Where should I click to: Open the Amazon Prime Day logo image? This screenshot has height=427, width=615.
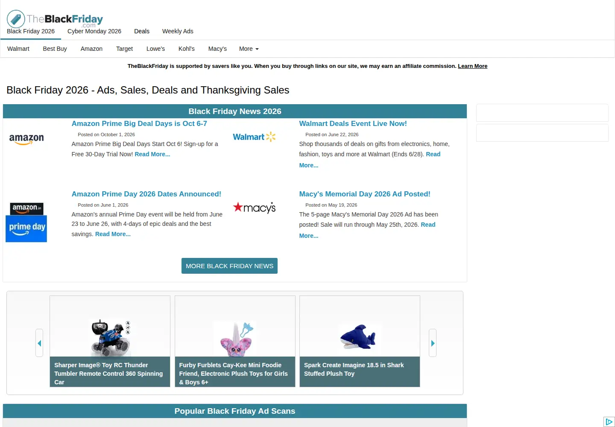[x=26, y=222]
